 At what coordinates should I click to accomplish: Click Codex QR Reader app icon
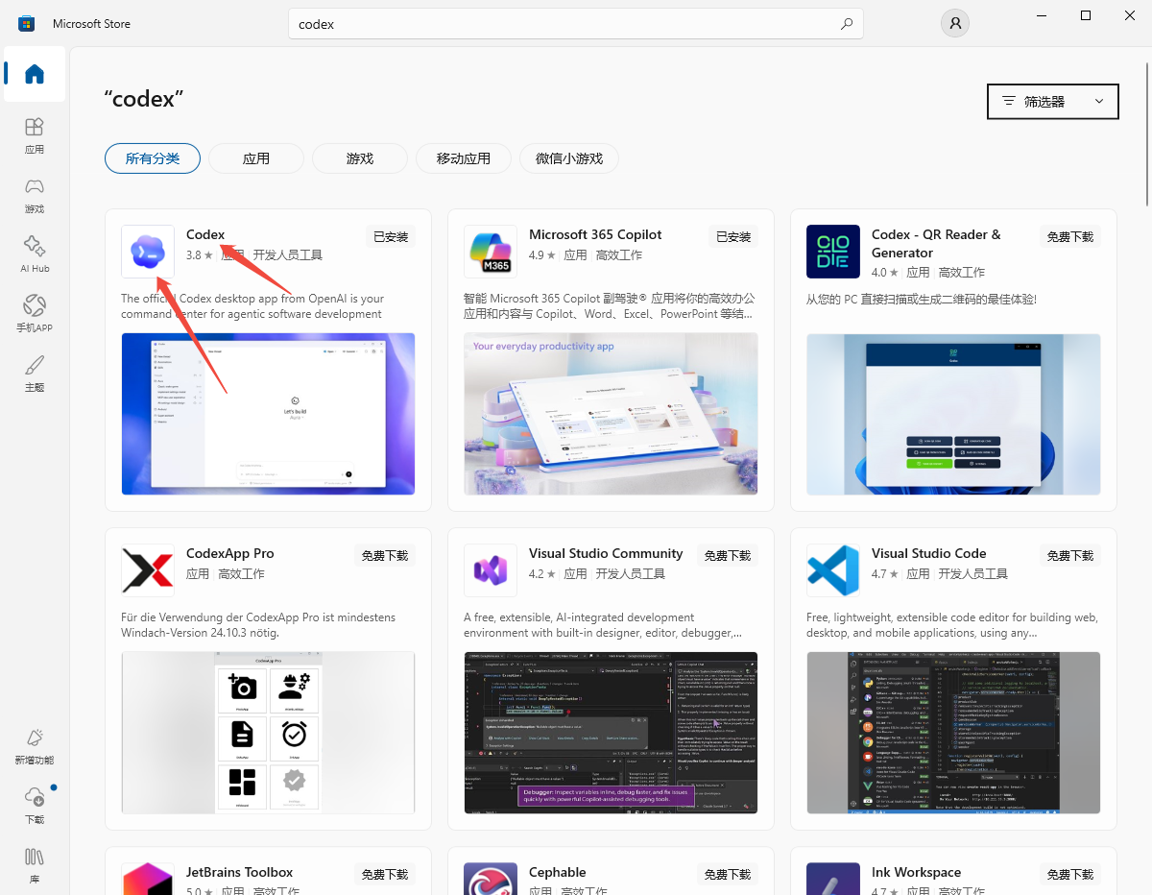tap(833, 252)
